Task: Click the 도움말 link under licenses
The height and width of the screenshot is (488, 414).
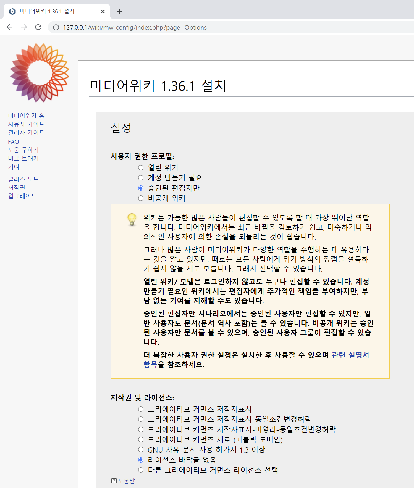Action: click(x=127, y=481)
